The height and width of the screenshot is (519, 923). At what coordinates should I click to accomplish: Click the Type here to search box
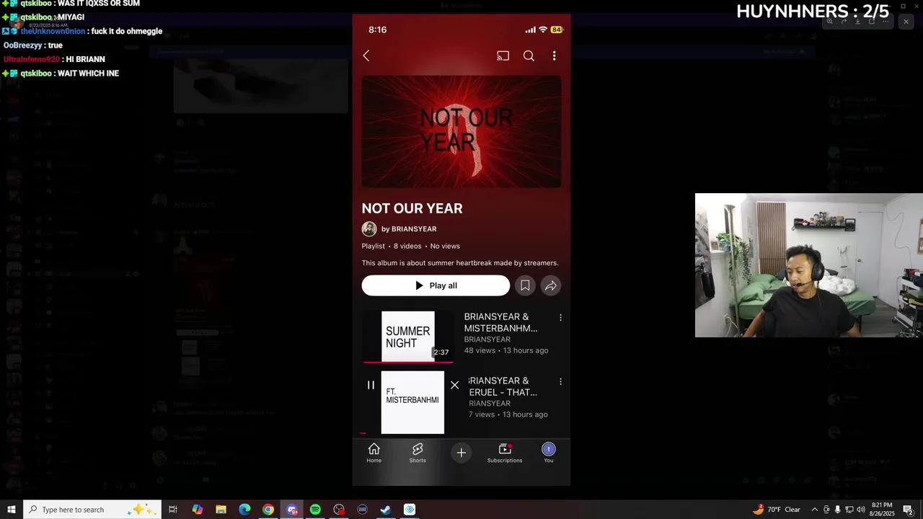click(x=92, y=510)
